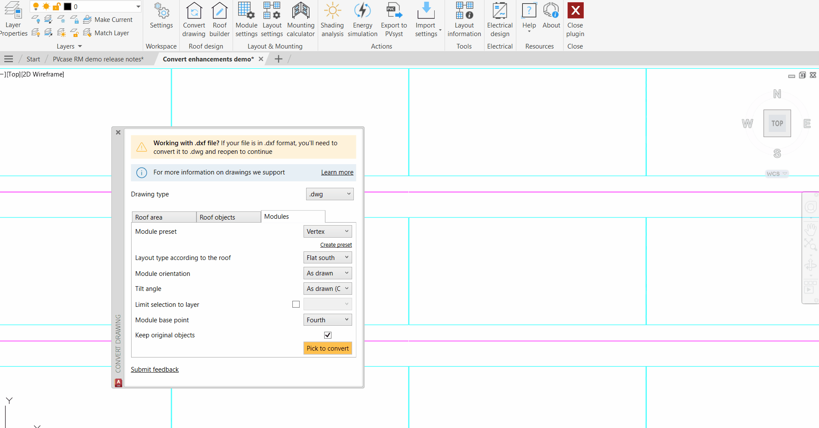Start an Energy simulation
Image resolution: width=819 pixels, height=428 pixels.
pos(362,19)
